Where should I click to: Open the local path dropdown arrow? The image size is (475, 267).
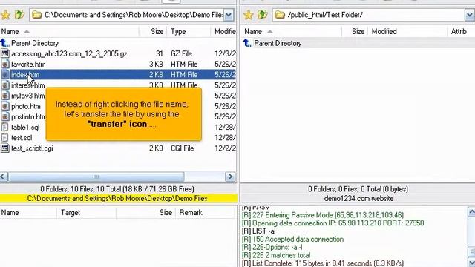pos(229,15)
